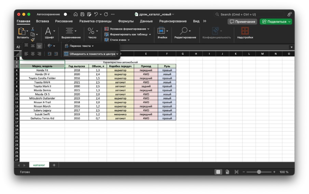The width and height of the screenshot is (309, 194).
Task: Click the Save As icon with pencil
Action: coord(89,14)
